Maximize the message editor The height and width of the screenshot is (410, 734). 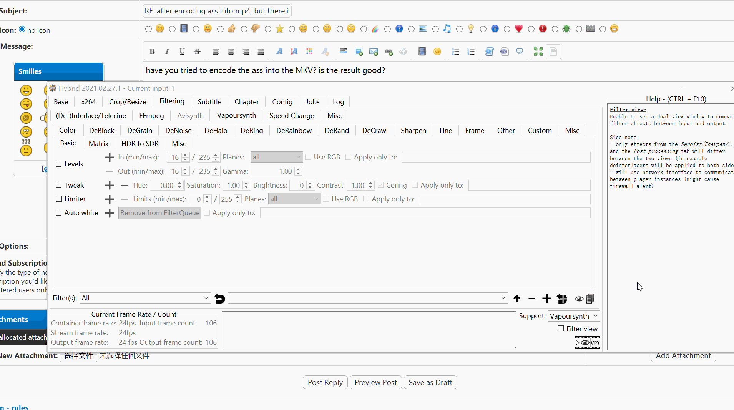coord(538,52)
